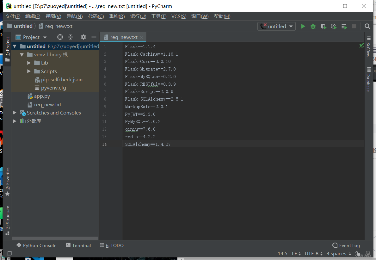This screenshot has width=376, height=260.
Task: Click the untitled breadcrumb in navigation bar
Action: click(20, 26)
